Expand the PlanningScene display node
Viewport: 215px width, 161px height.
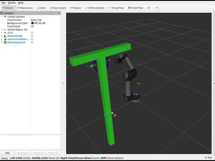click(x=2, y=42)
